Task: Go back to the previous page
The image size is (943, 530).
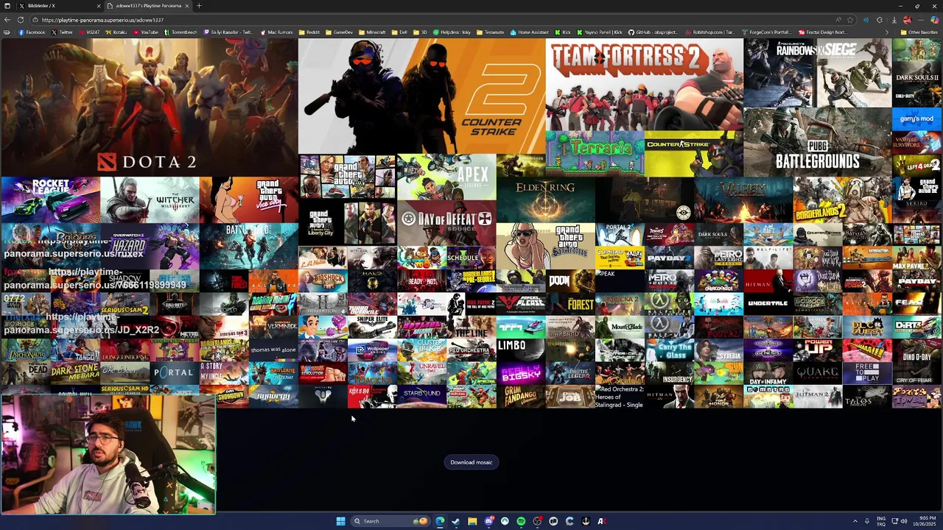Action: pyautogui.click(x=7, y=20)
